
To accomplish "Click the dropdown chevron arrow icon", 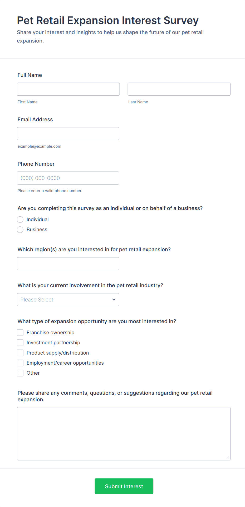I will [114, 299].
